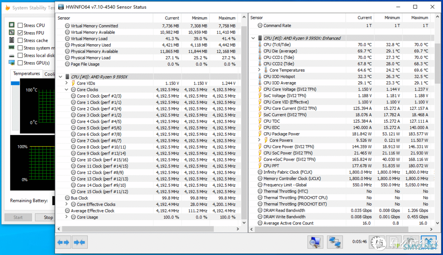Click the right pane horizontal scrollbar
Screen dimensions: 443x255
pos(331,229)
